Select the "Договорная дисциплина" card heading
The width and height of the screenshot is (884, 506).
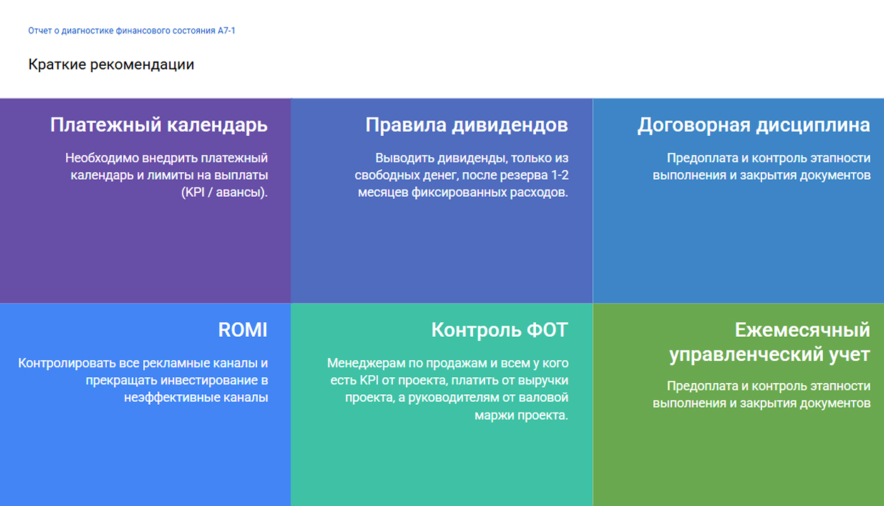[x=754, y=125]
